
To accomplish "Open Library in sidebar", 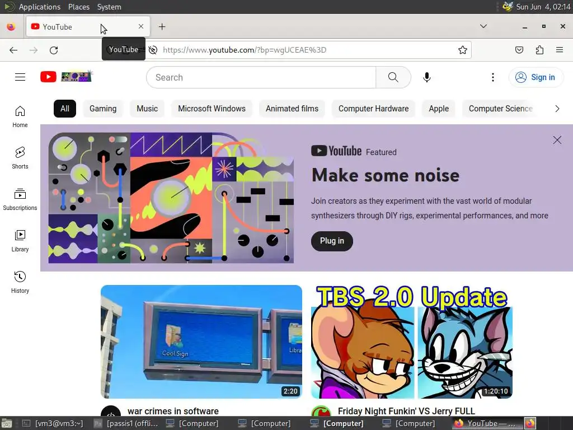I will coord(20,241).
